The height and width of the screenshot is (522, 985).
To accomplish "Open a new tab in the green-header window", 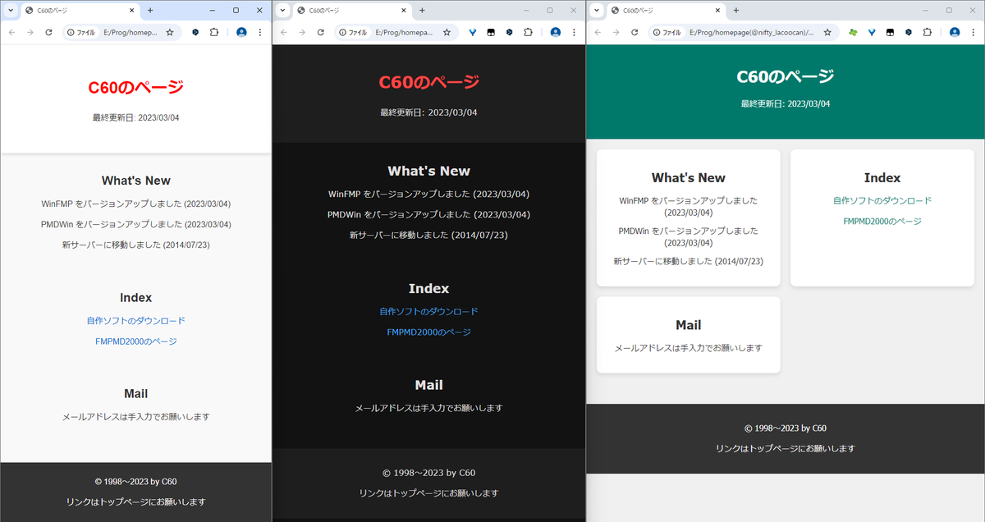I will coord(735,10).
